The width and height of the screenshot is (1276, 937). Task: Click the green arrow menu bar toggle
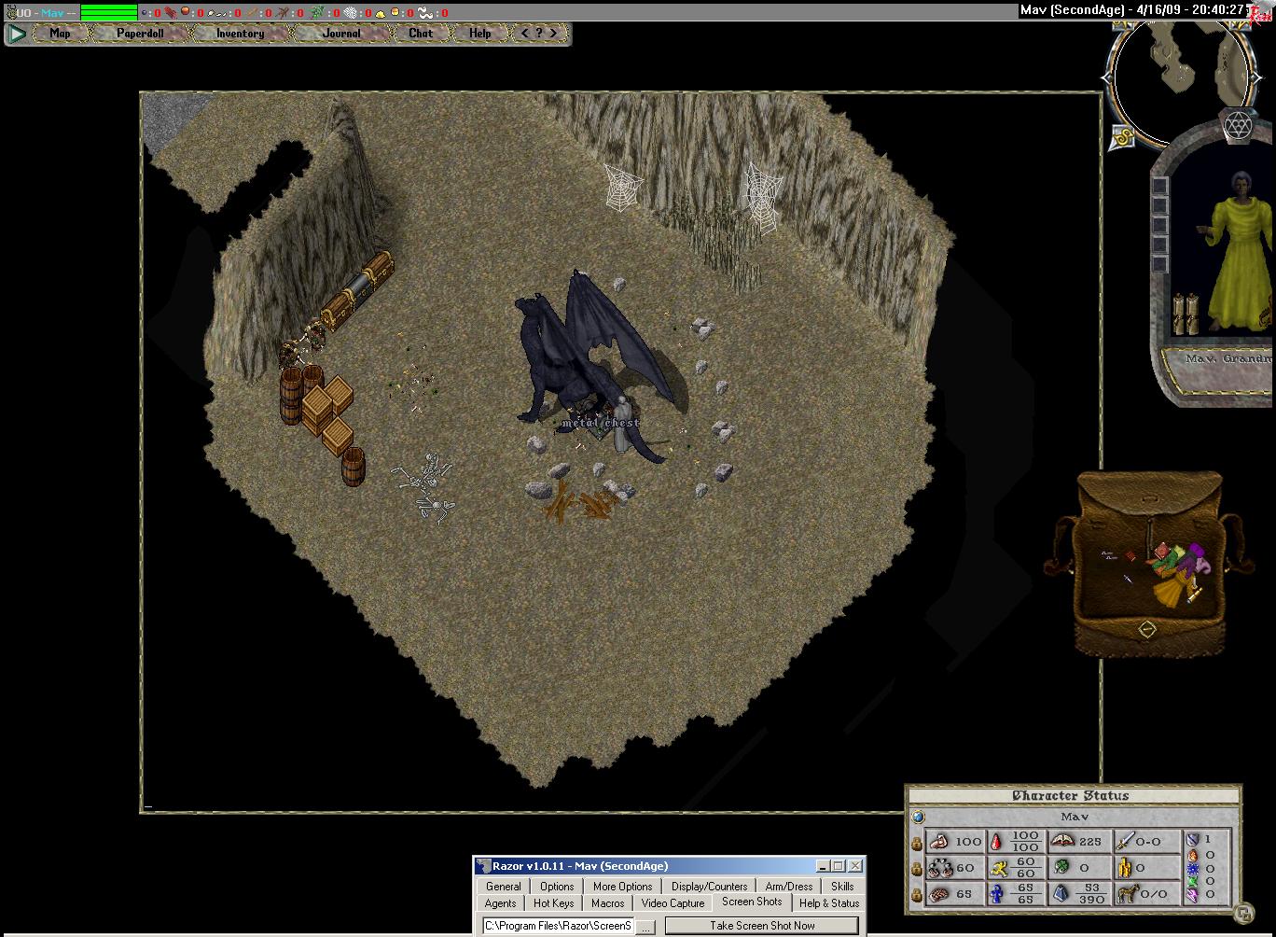click(x=17, y=34)
